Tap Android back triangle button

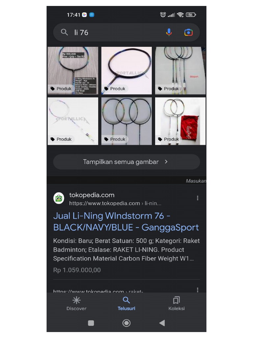click(162, 323)
